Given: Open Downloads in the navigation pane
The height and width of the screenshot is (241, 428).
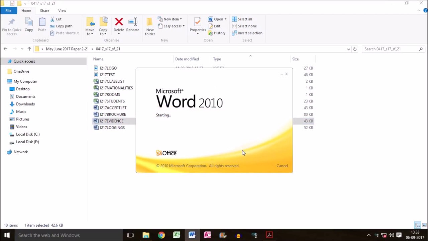Looking at the screenshot, I should click(25, 104).
